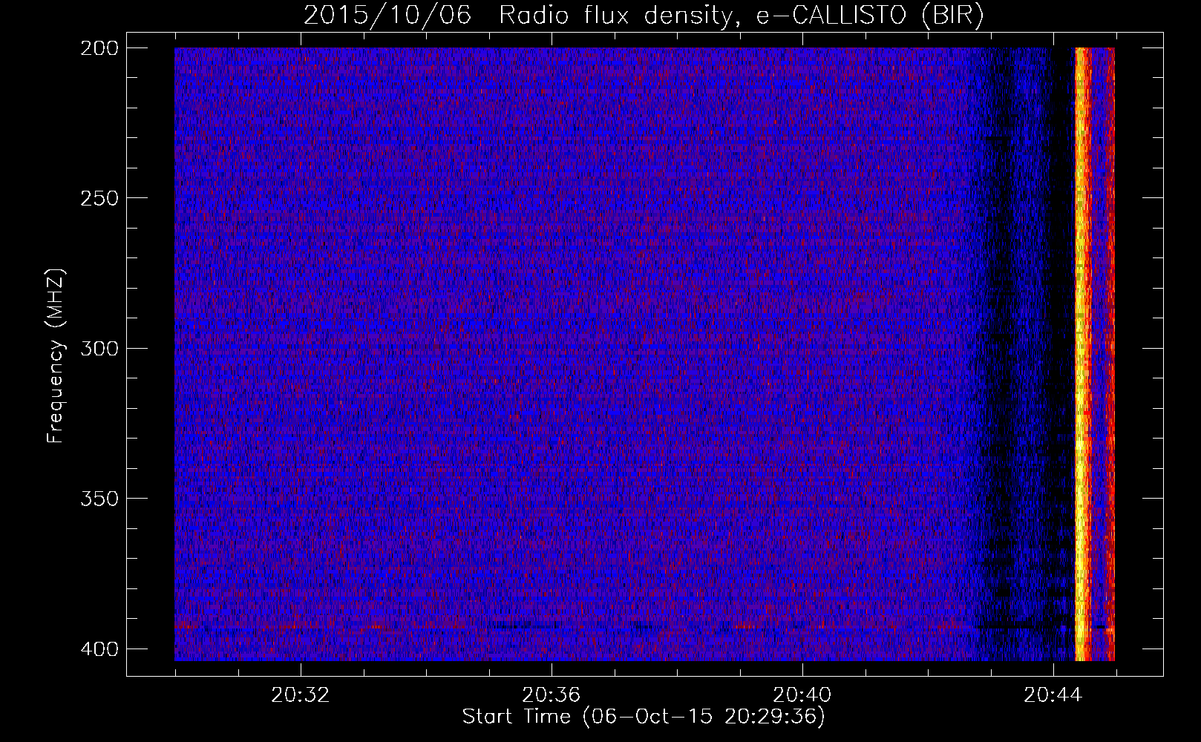Click the 250 frequency axis label
1201x742 pixels.
(99, 198)
